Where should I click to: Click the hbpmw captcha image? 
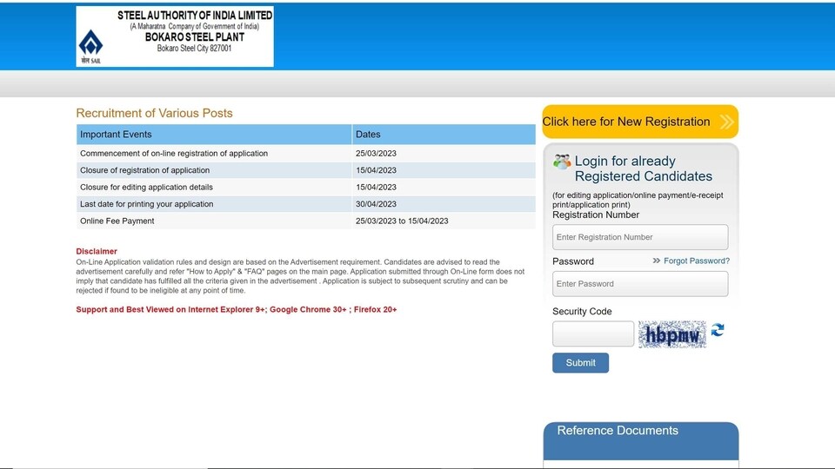point(672,334)
